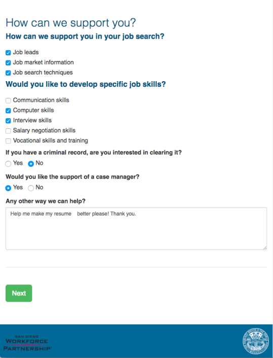The image size is (273, 358).
Task: Click the county seal emblem in footer
Action: [x=256, y=341]
